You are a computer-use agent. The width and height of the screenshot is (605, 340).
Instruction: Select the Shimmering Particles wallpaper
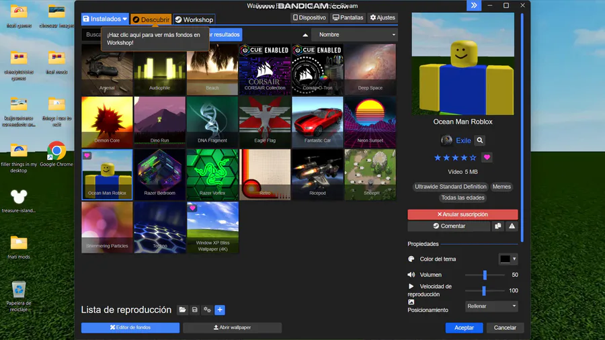tap(107, 227)
